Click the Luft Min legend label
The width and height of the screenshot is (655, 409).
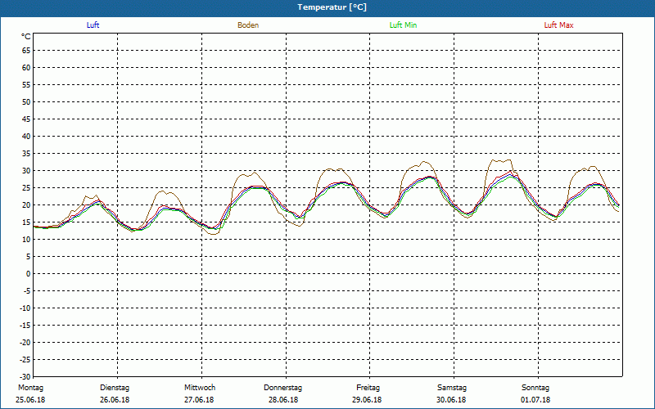pos(403,25)
